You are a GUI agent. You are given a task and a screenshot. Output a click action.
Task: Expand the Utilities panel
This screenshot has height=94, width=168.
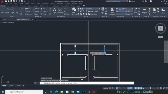(146, 17)
